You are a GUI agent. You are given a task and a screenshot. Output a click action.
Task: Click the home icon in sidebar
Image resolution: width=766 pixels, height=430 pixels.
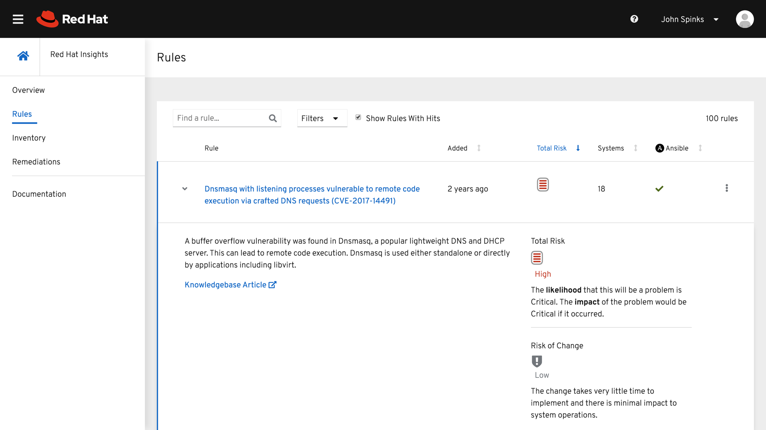[x=23, y=56]
